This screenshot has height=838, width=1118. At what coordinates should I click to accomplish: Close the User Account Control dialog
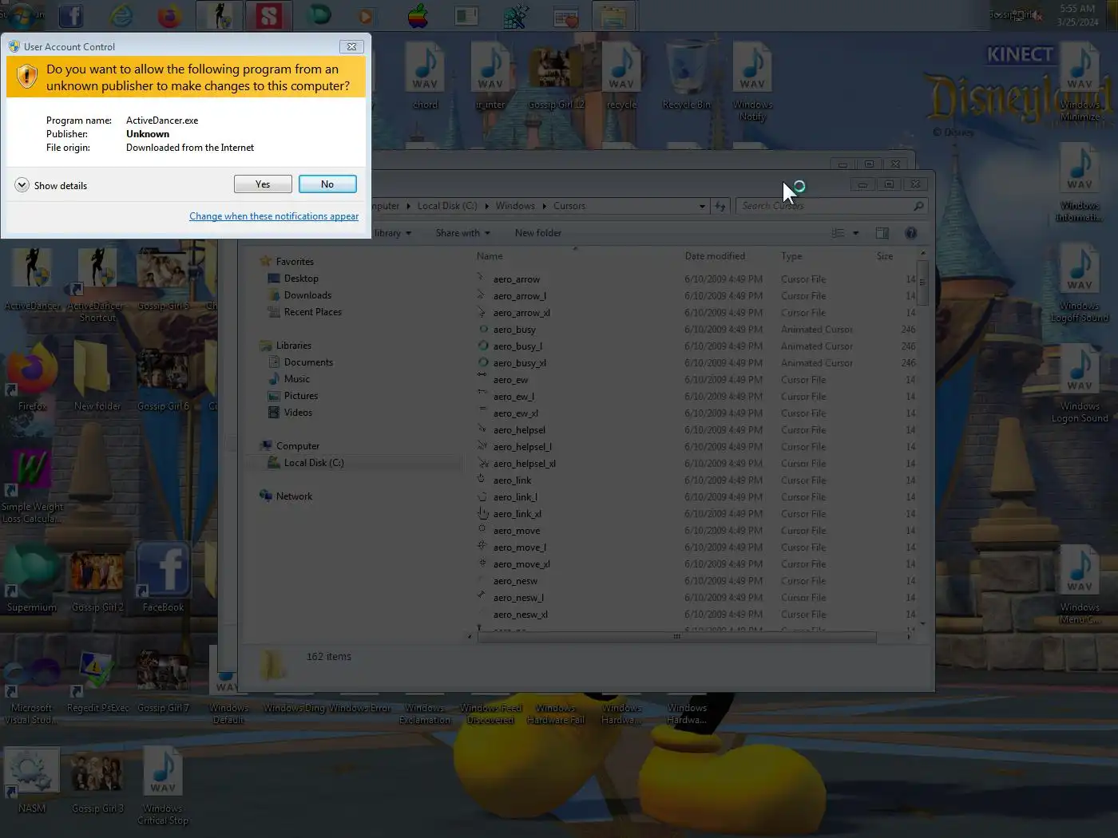351,46
